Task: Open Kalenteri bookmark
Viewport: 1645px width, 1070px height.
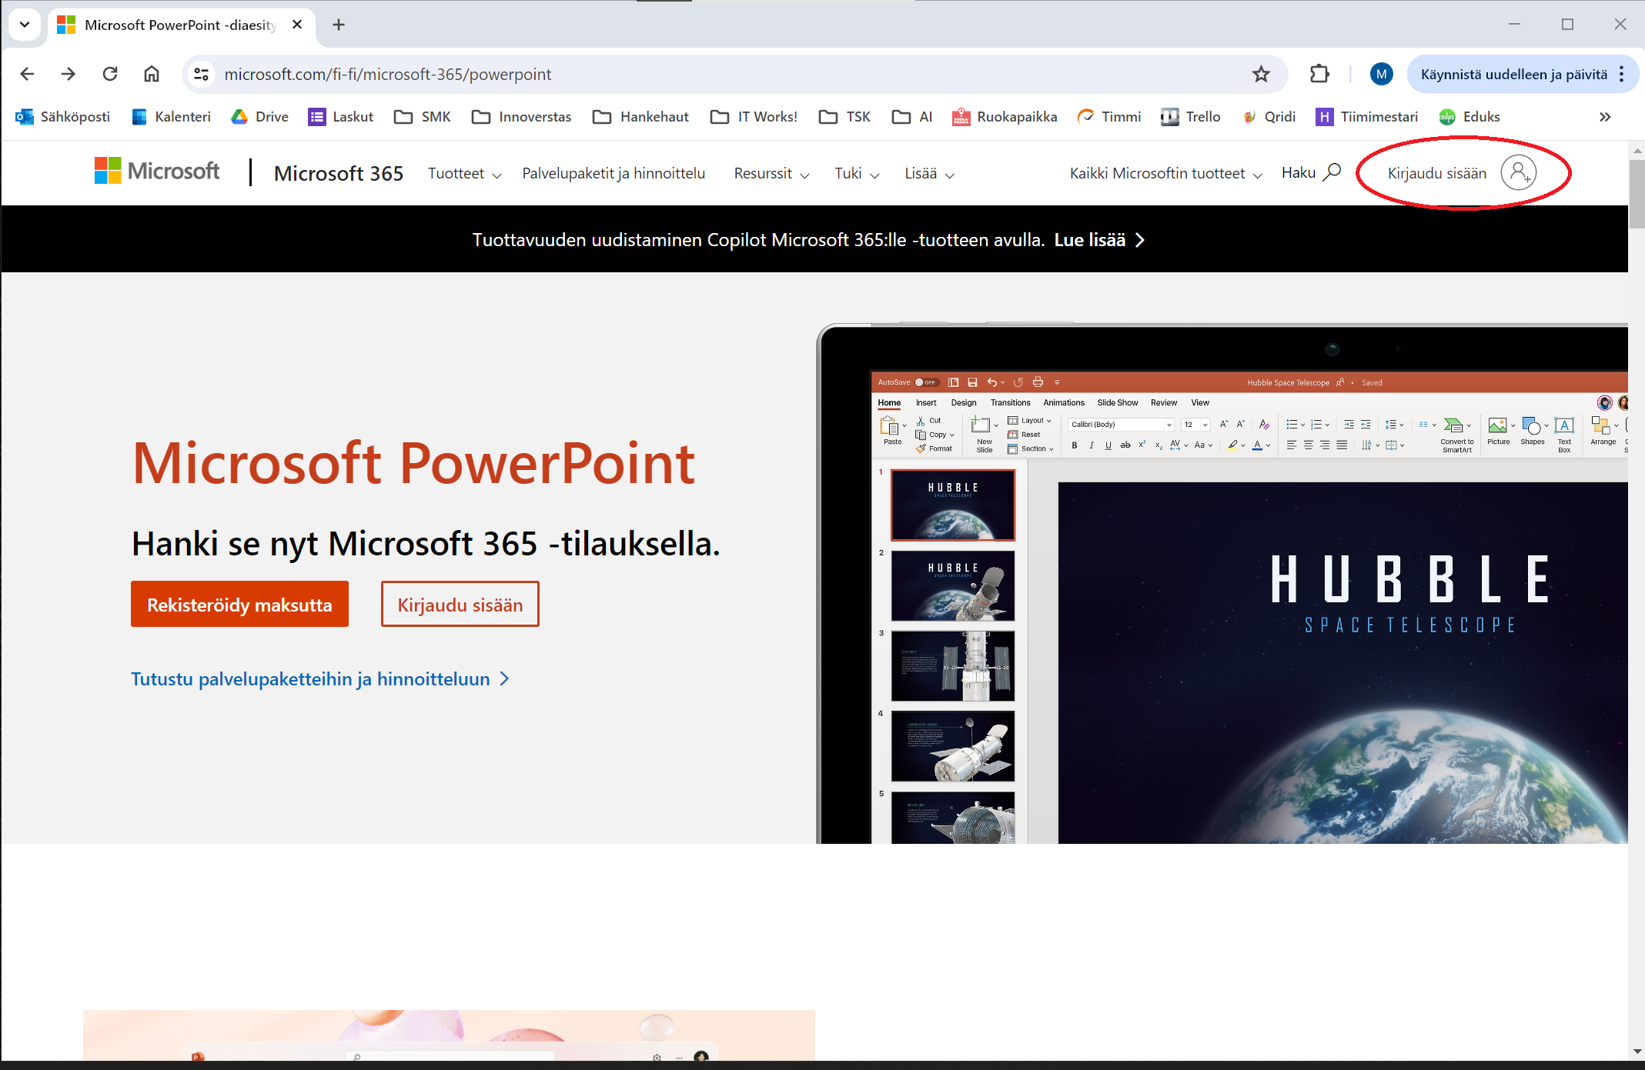Action: click(x=172, y=117)
